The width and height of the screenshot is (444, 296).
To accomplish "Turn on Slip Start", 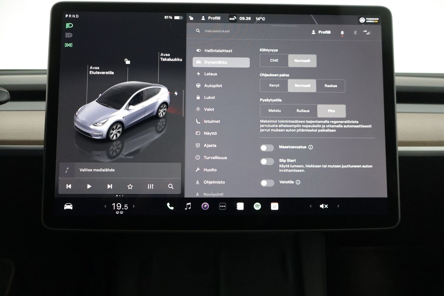I will click(267, 162).
